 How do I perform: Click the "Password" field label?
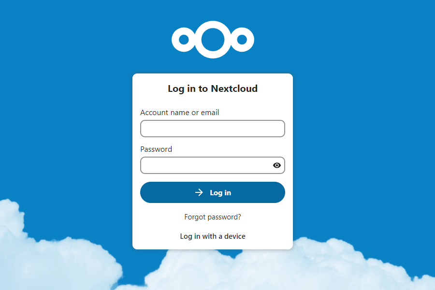(x=156, y=149)
